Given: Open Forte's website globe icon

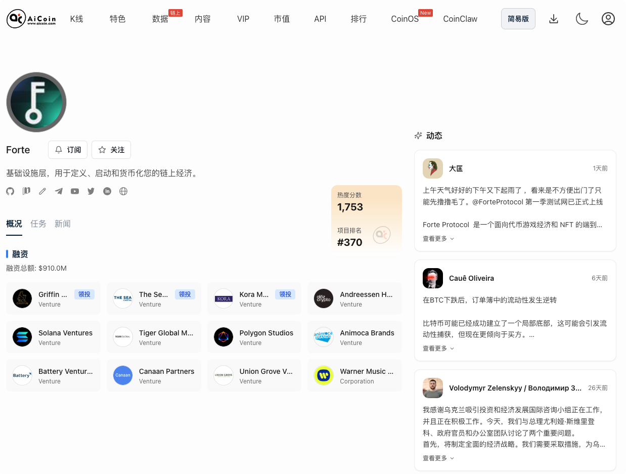Looking at the screenshot, I should [123, 191].
